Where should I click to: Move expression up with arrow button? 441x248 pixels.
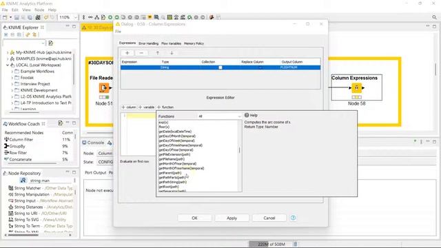[158, 53]
